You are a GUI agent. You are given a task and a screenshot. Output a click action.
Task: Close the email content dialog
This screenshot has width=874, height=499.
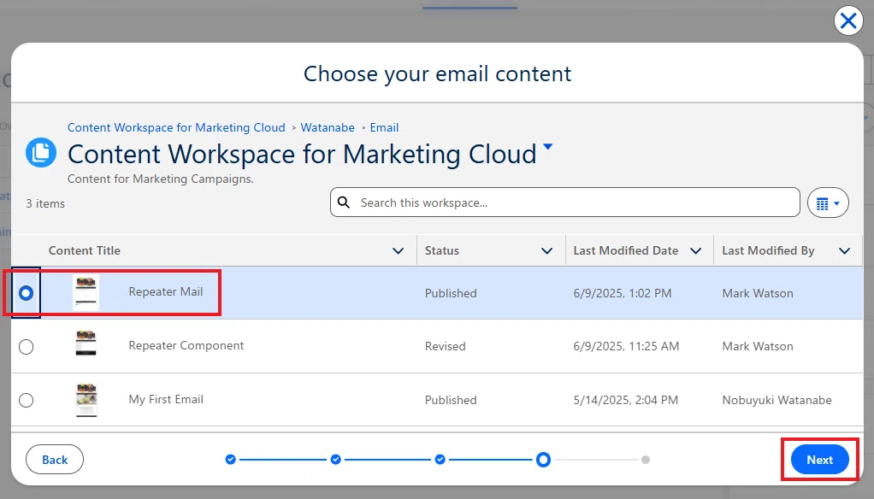click(x=848, y=21)
